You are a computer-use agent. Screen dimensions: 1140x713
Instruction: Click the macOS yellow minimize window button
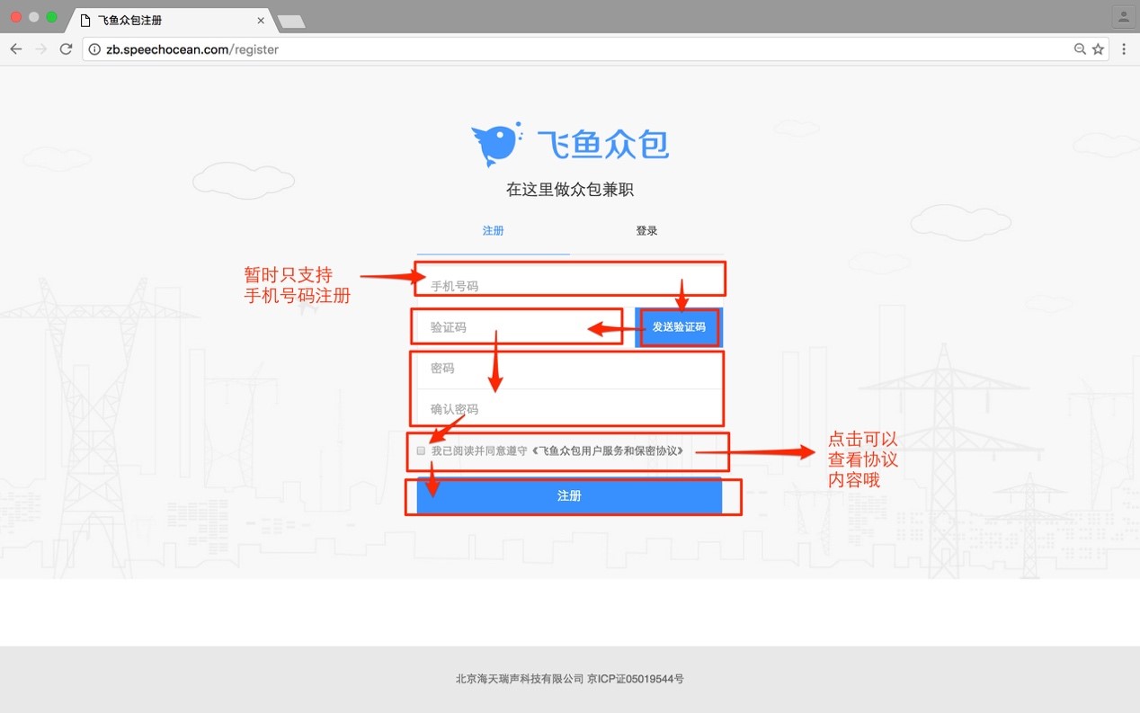click(34, 17)
